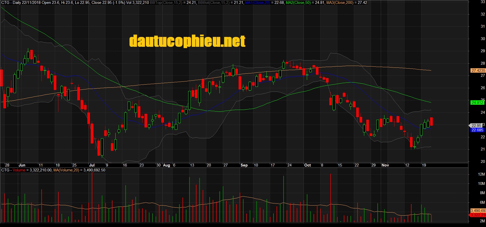The image size is (486, 227).
Task: Click the green 24.812 price tag
Action: click(477, 103)
